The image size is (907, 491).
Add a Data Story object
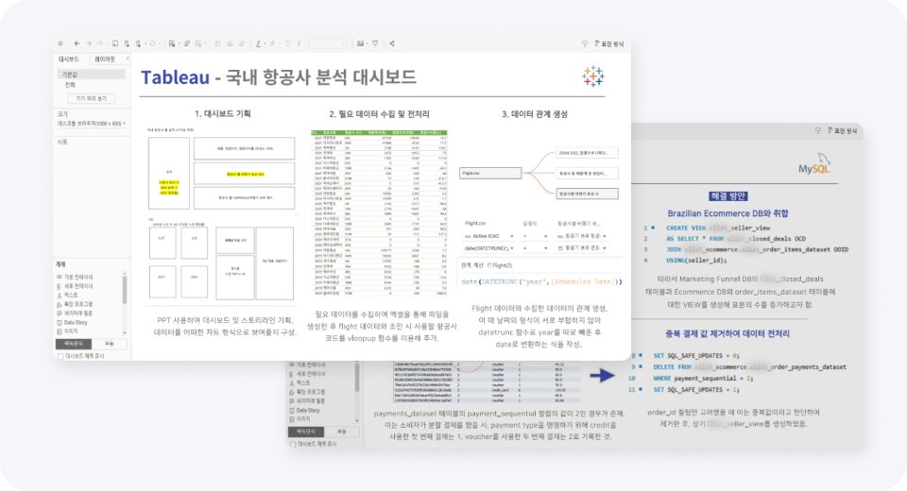pos(77,322)
